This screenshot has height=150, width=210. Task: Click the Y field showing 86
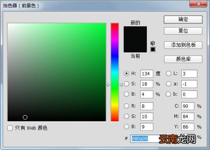188,127
